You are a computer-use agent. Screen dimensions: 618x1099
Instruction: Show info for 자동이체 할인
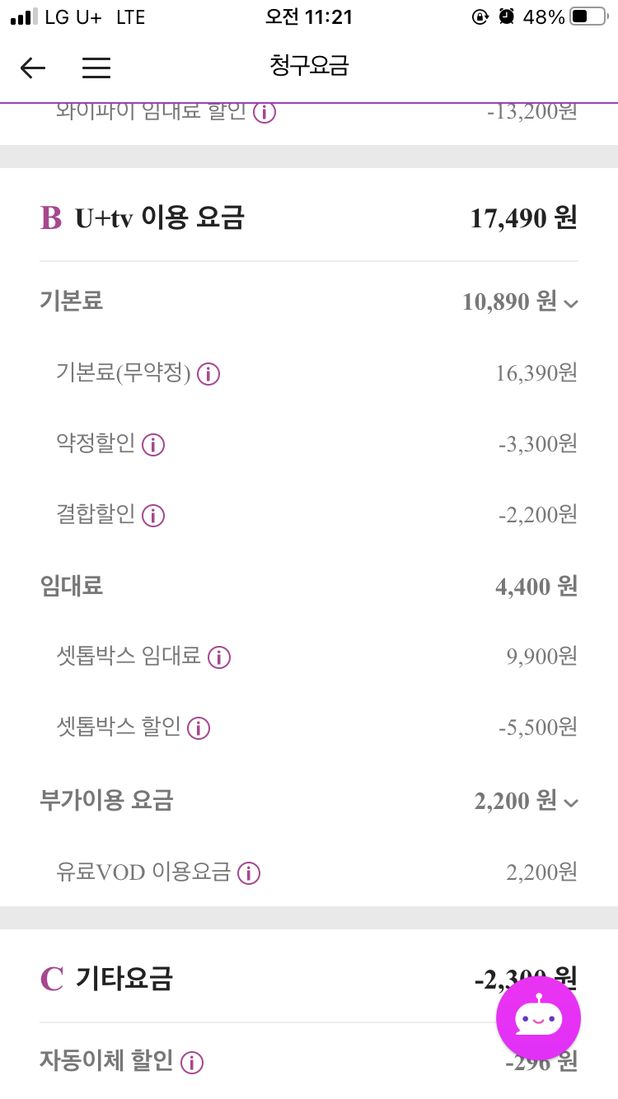tap(192, 1063)
